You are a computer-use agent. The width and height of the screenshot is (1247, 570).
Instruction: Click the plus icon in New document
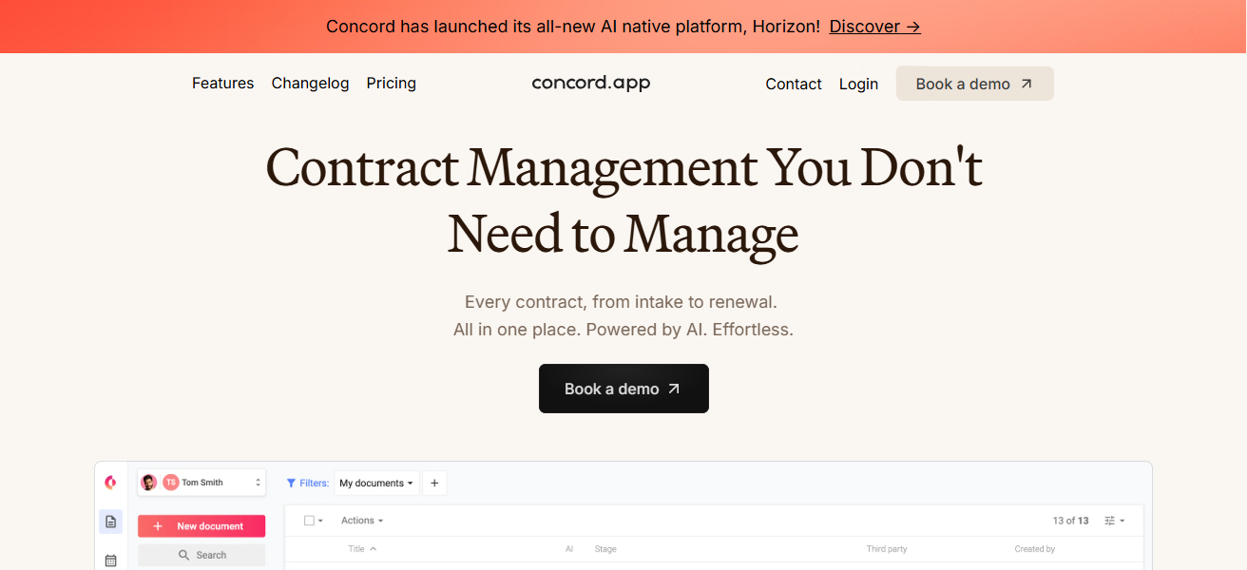(x=158, y=526)
